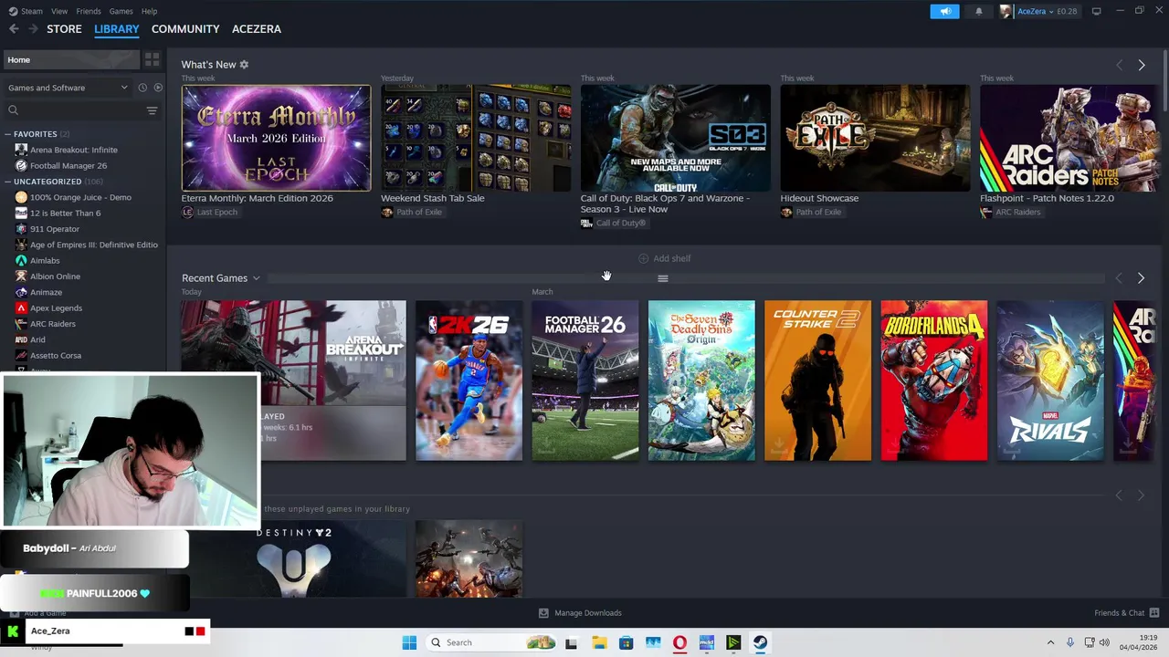The height and width of the screenshot is (657, 1169).
Task: Open Manage Downloads
Action: 580,613
